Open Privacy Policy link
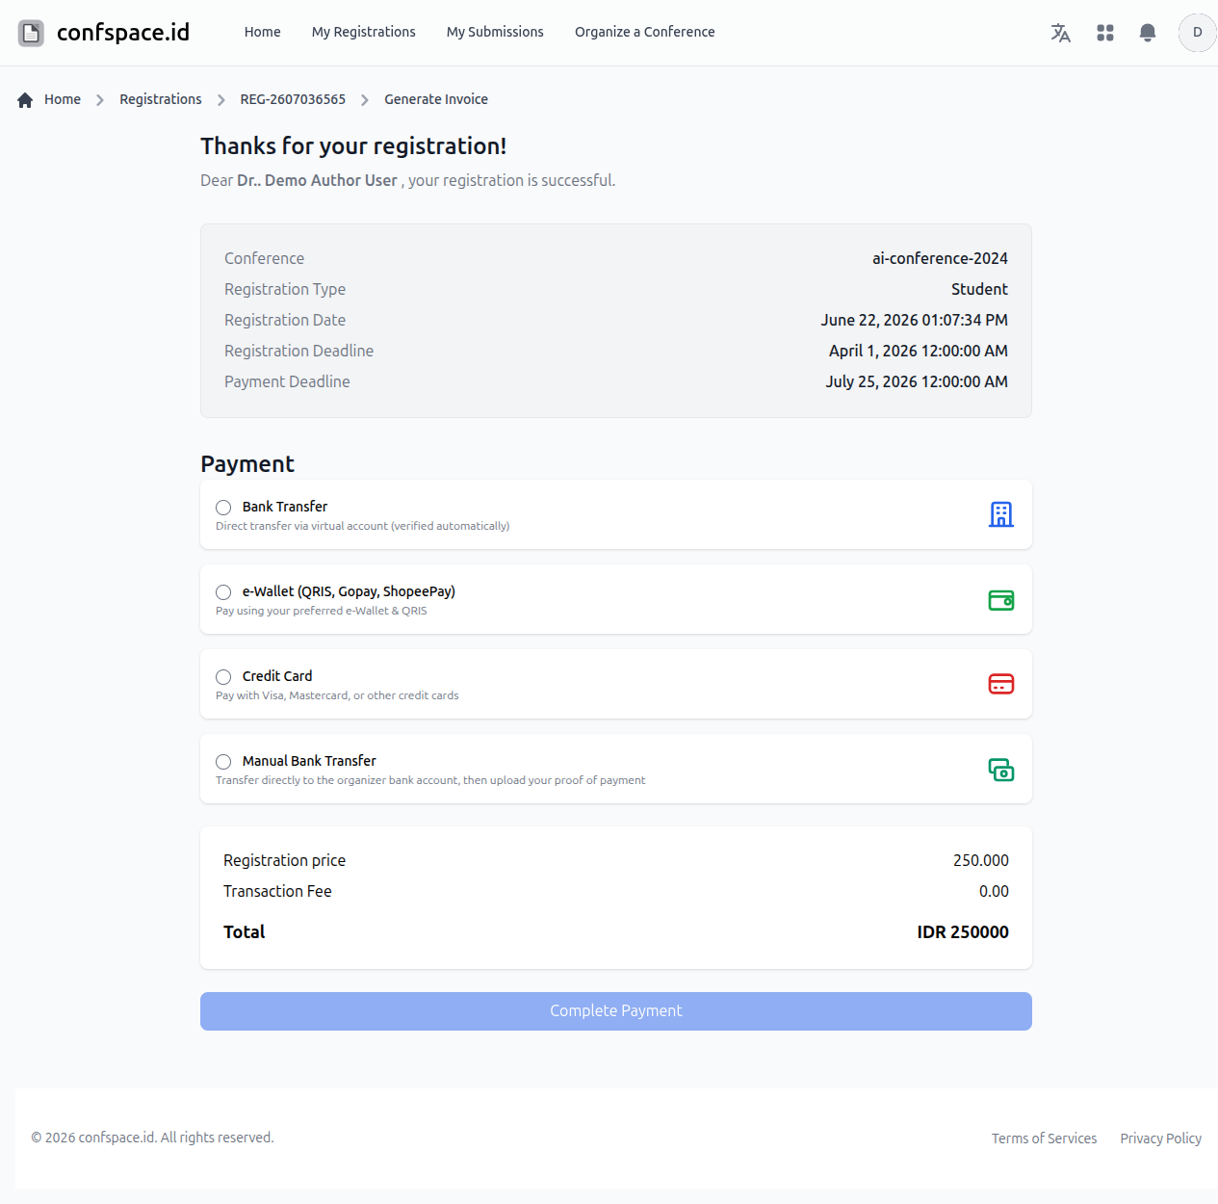 [x=1160, y=1139]
